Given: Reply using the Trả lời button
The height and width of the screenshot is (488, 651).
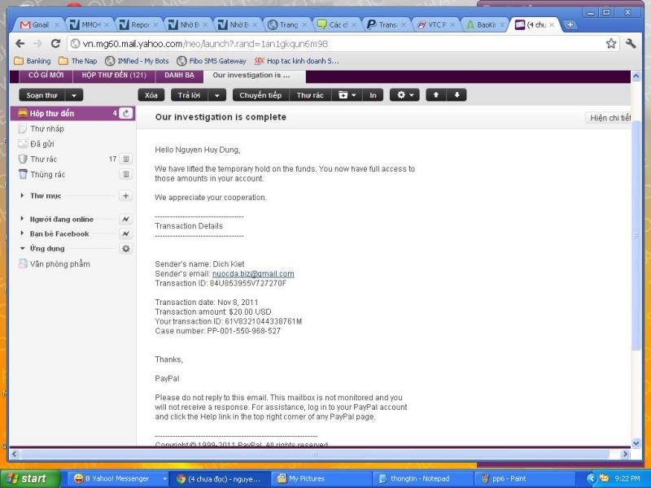Looking at the screenshot, I should pyautogui.click(x=190, y=95).
